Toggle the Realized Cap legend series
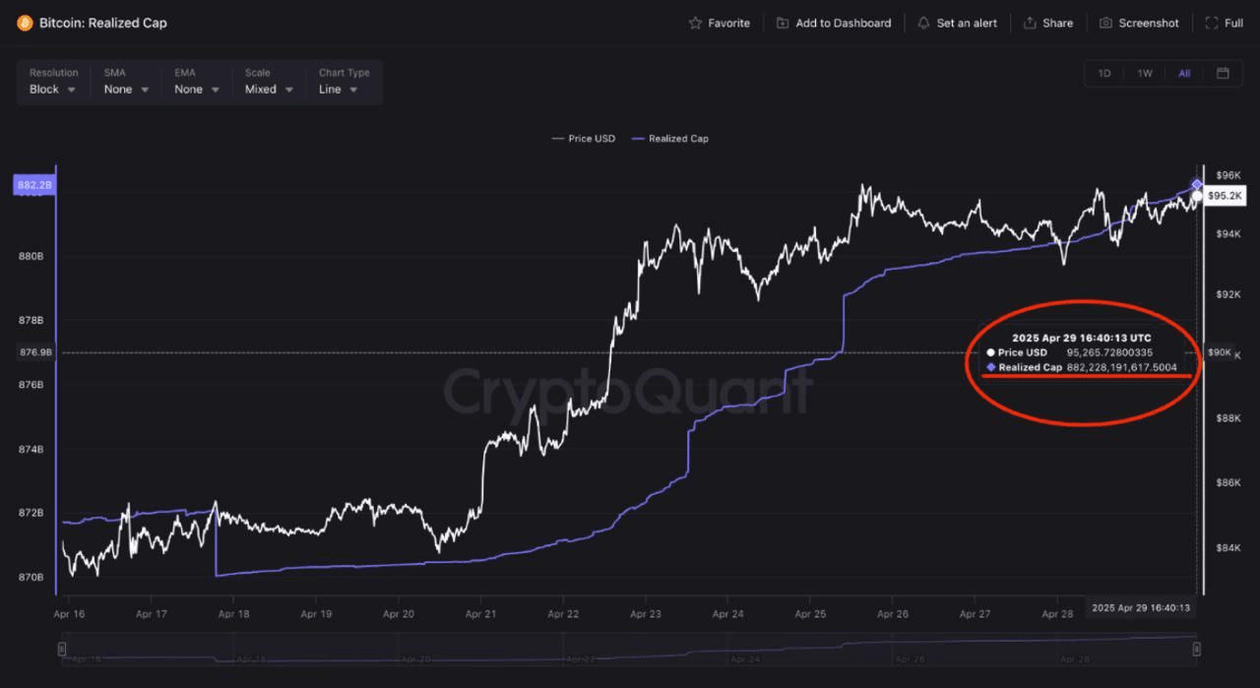 670,139
